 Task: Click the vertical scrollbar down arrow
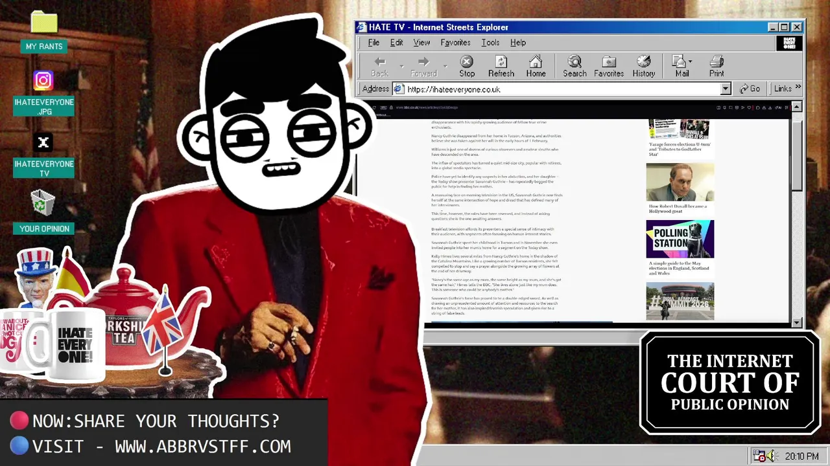tap(797, 322)
